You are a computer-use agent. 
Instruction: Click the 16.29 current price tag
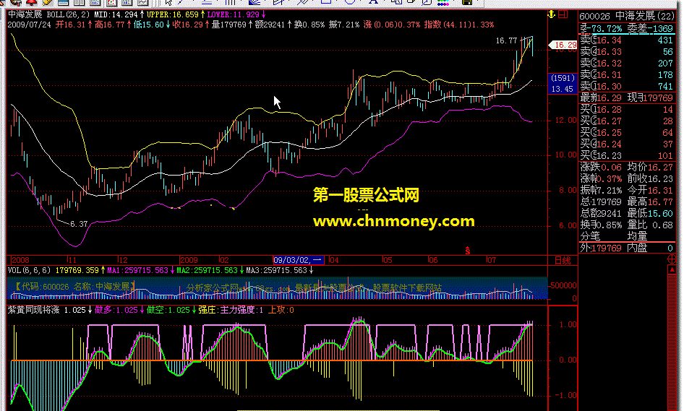563,45
